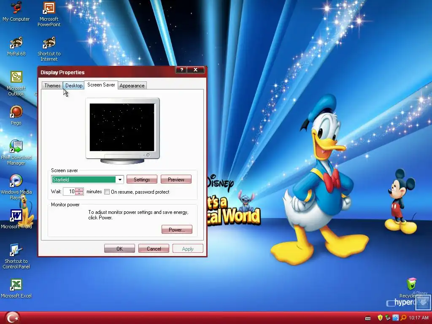Click the orange magnifier tray icon
432x324 pixels.
403,318
